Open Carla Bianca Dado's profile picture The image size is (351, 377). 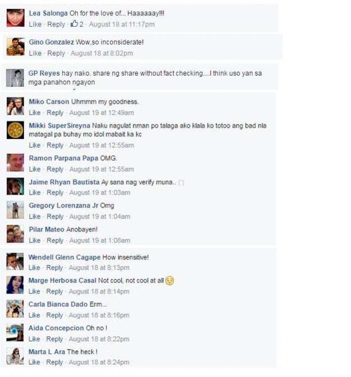tap(15, 309)
